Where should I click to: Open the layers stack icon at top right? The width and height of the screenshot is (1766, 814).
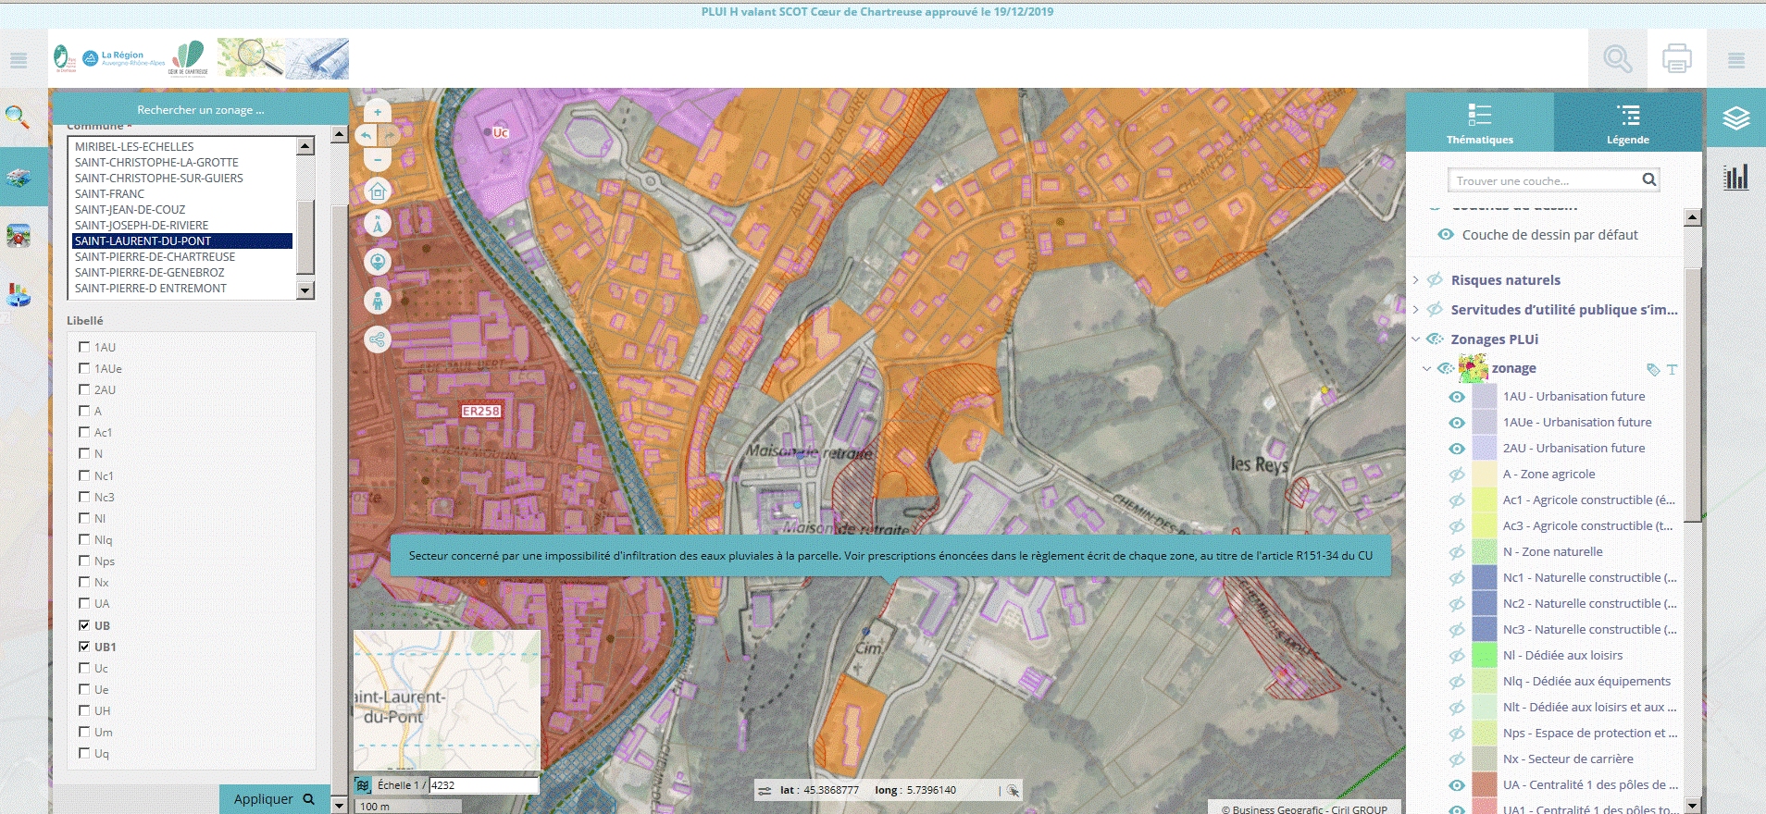tap(1736, 118)
